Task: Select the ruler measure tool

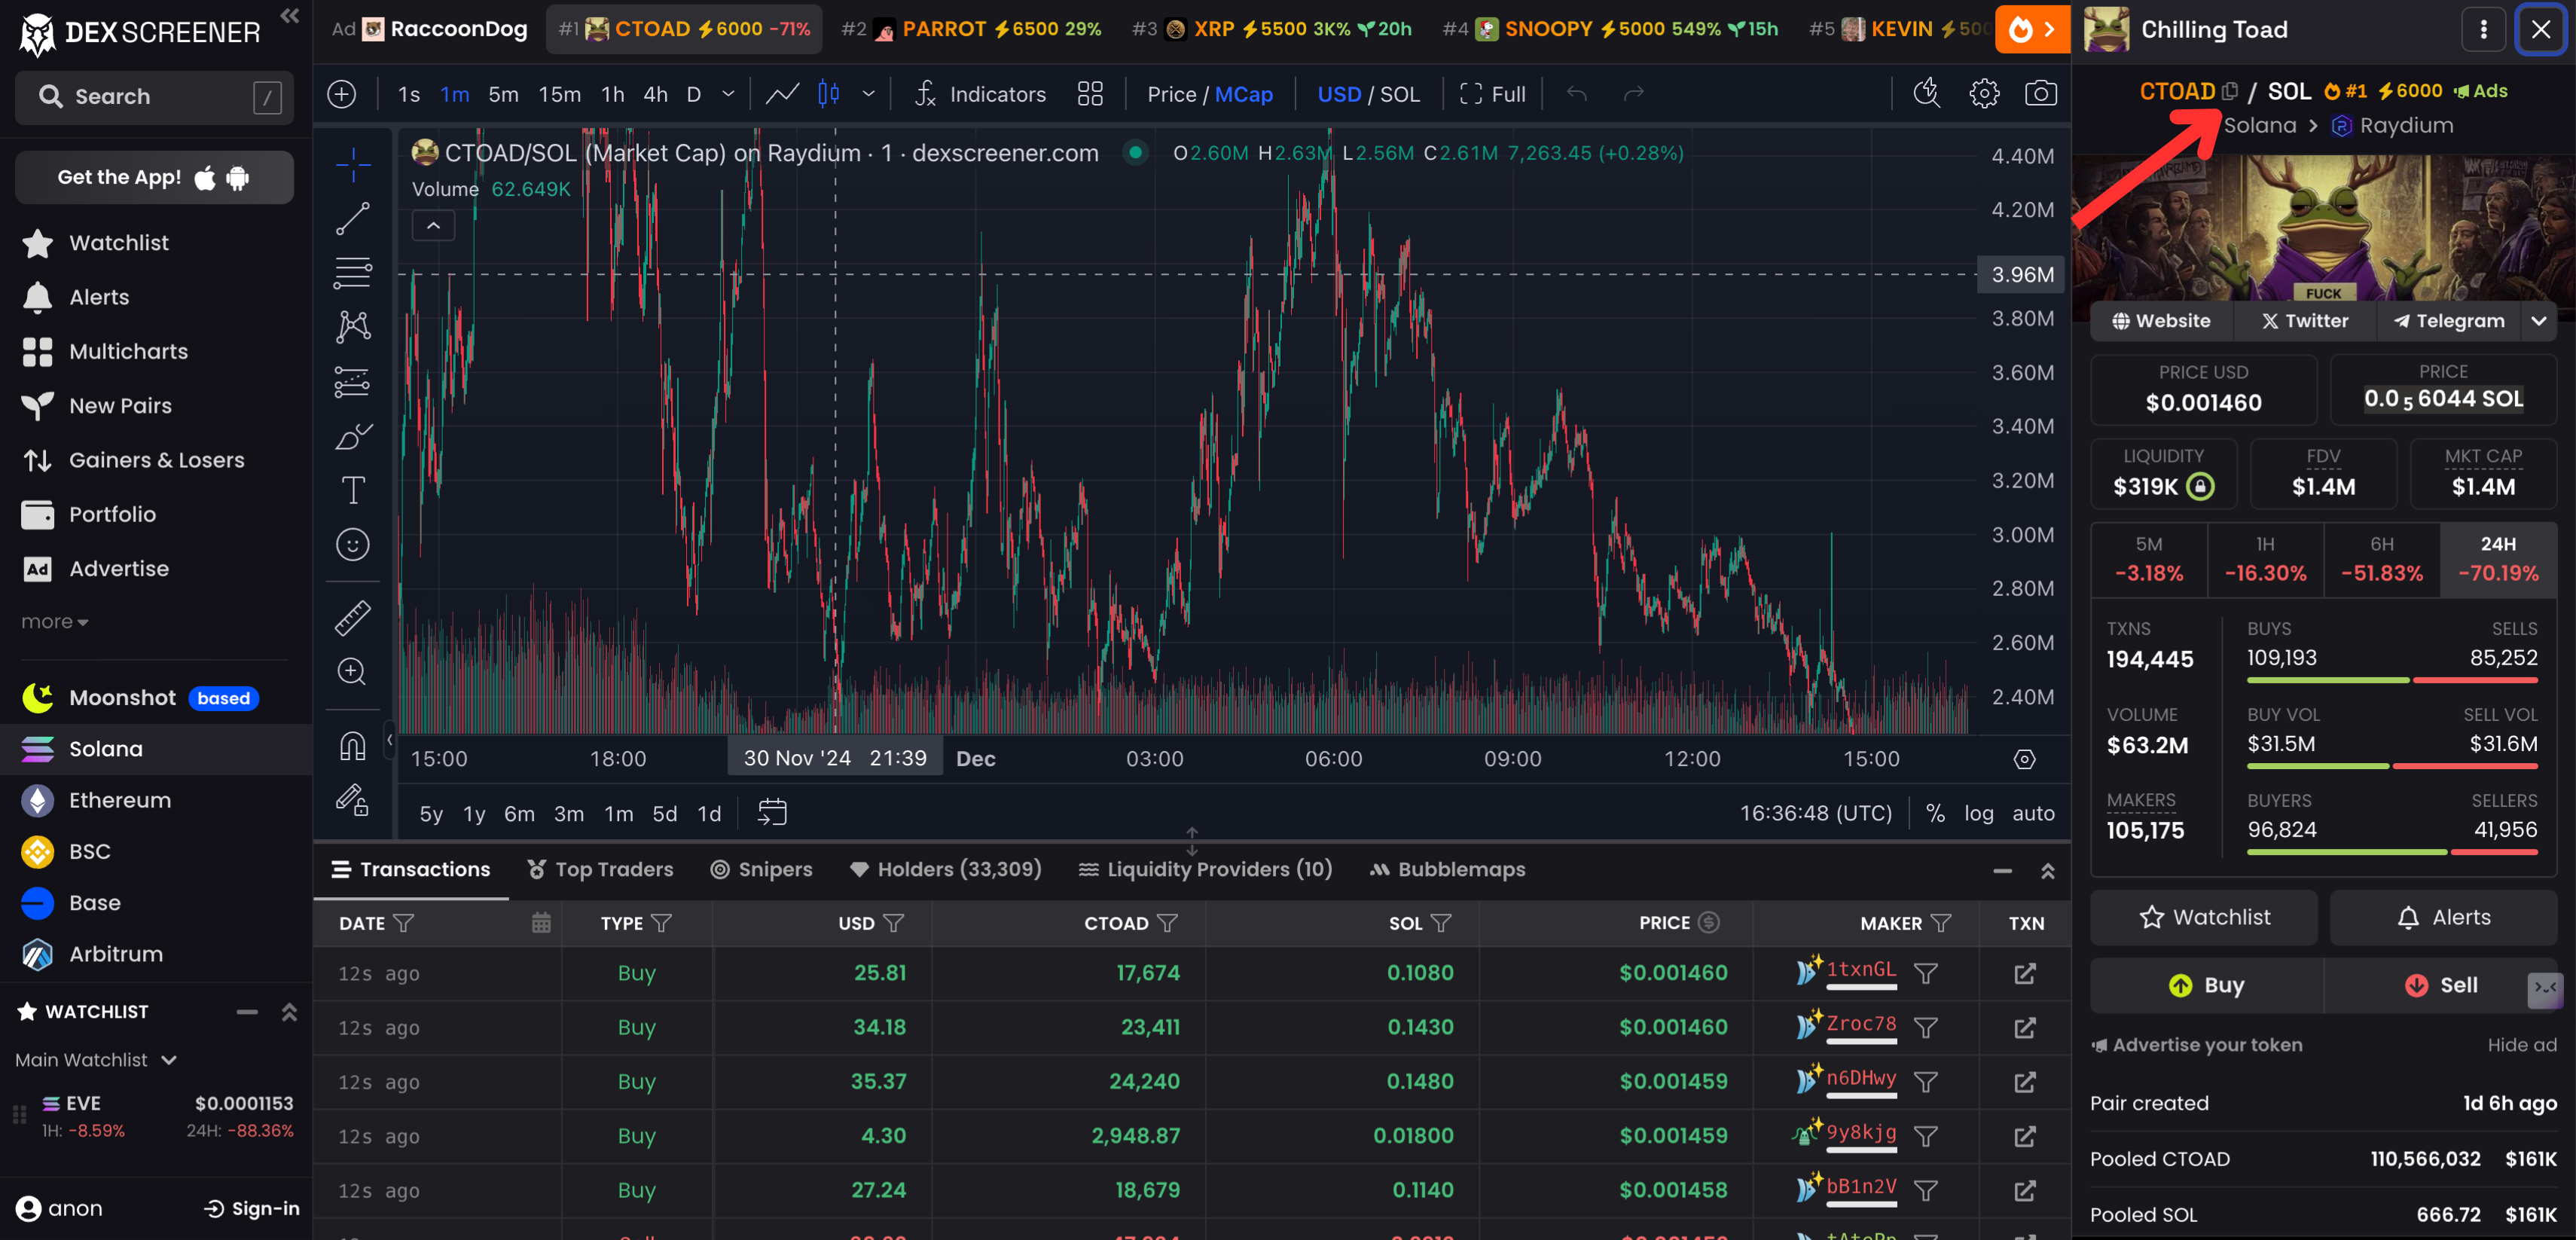Action: tap(352, 617)
